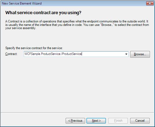Place cursor on the IProductService text in the Contract field
The height and width of the screenshot is (127, 155).
tap(71, 54)
